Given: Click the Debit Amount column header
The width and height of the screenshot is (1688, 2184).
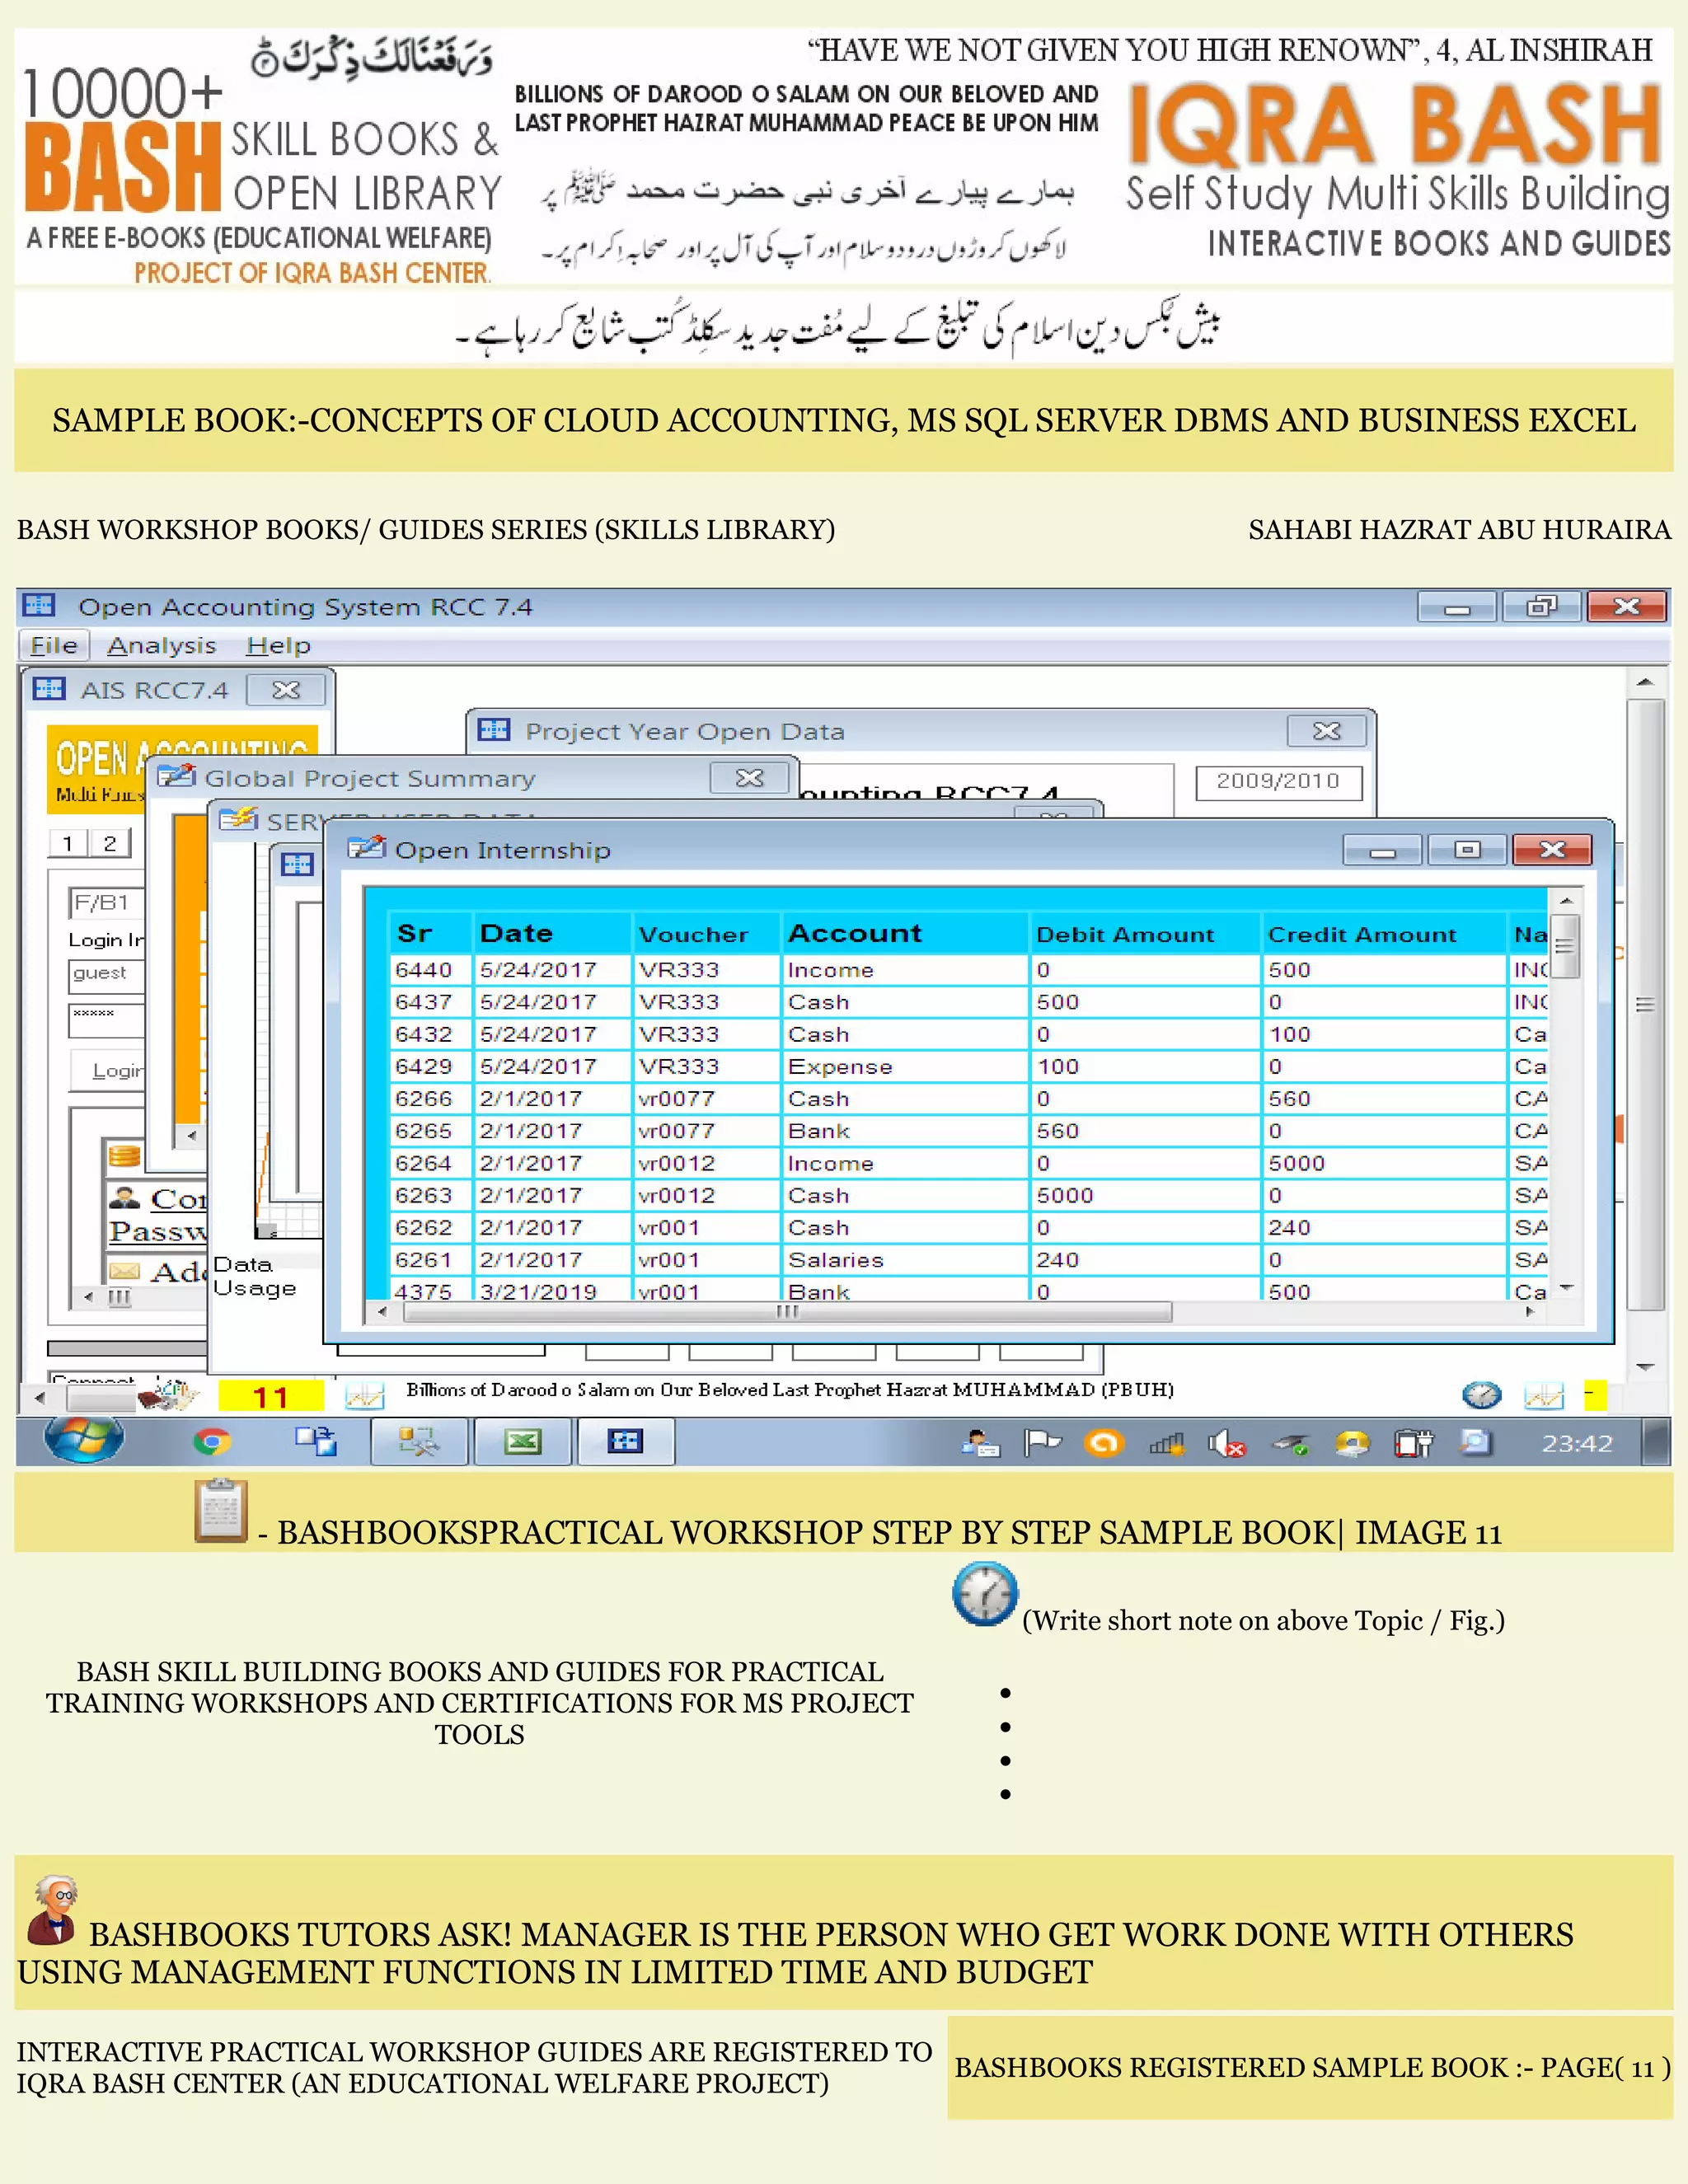Looking at the screenshot, I should pos(1146,933).
